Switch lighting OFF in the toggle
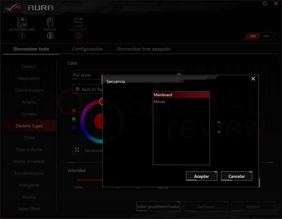Screen dimensions: 282x219 (266, 36)
